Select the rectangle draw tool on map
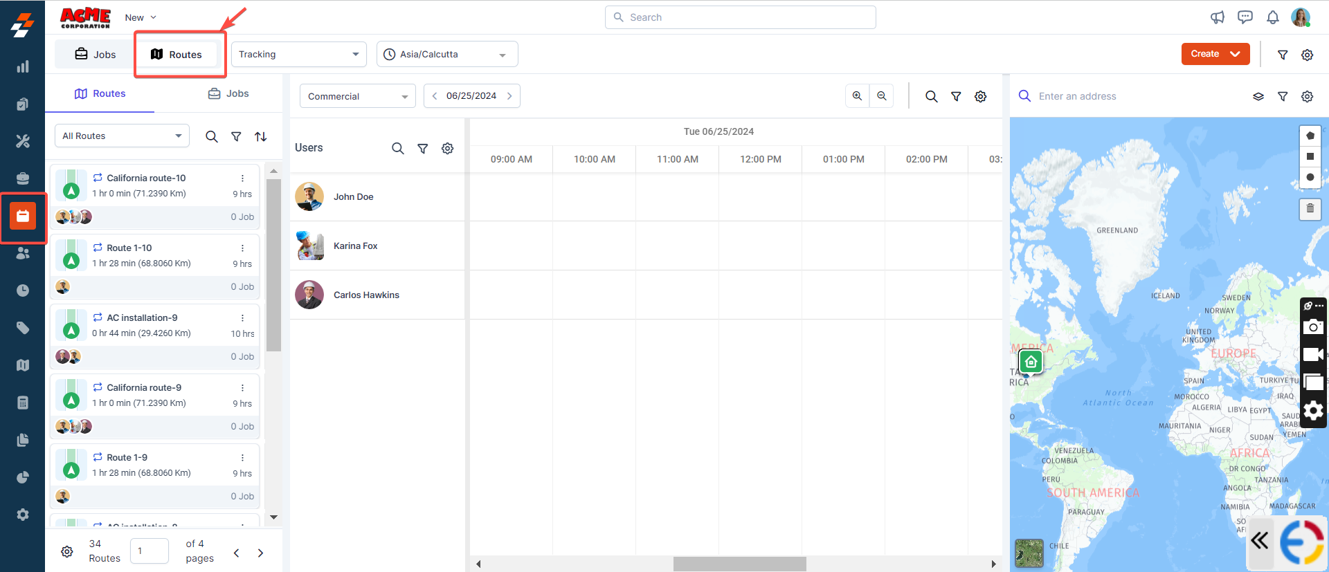The height and width of the screenshot is (572, 1329). pyautogui.click(x=1310, y=156)
